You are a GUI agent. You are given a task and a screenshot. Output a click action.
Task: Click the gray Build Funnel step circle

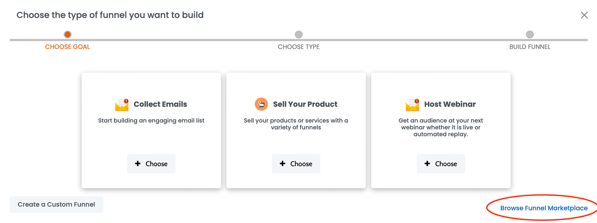(x=530, y=34)
